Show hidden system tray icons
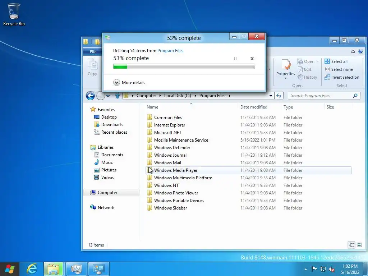The image size is (368, 276). tap(305, 269)
